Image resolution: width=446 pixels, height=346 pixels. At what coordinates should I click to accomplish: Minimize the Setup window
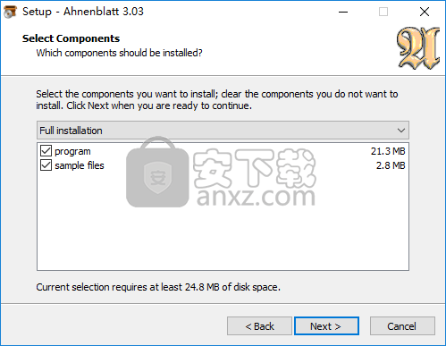click(343, 12)
